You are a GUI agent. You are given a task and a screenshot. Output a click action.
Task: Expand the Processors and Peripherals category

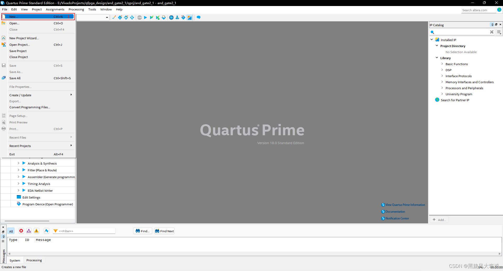tap(442, 88)
